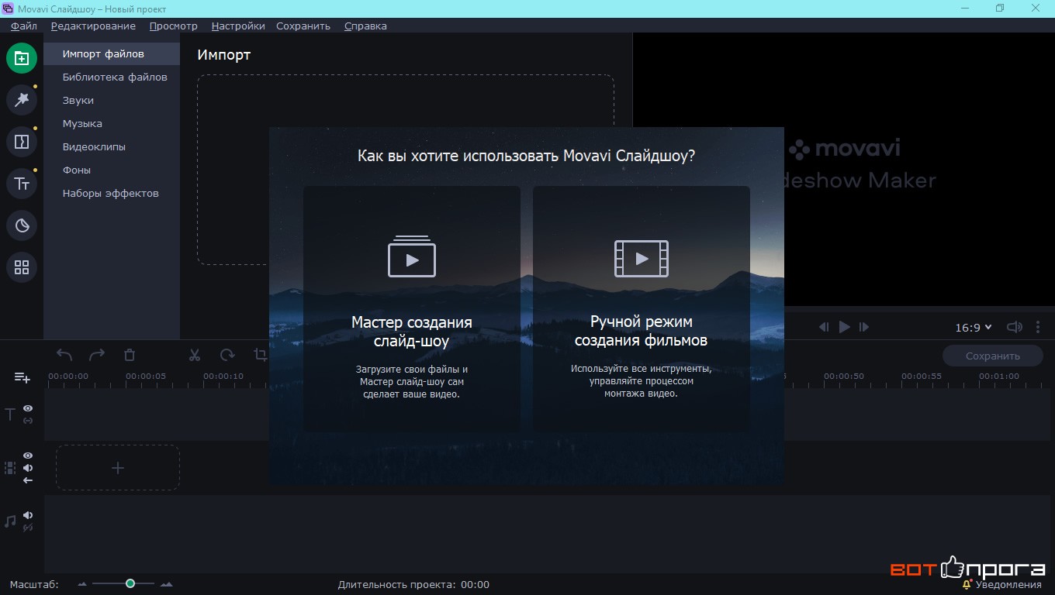Open the Stickers panel icon
Image resolution: width=1055 pixels, height=595 pixels.
(x=22, y=225)
